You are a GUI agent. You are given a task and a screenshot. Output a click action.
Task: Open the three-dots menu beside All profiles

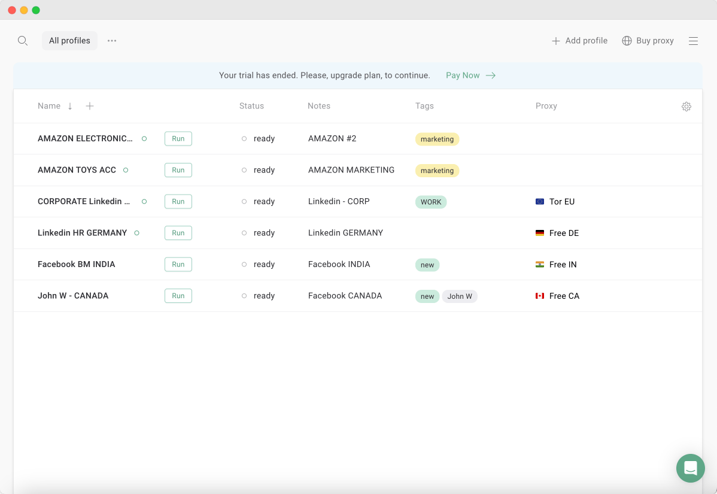click(x=112, y=41)
